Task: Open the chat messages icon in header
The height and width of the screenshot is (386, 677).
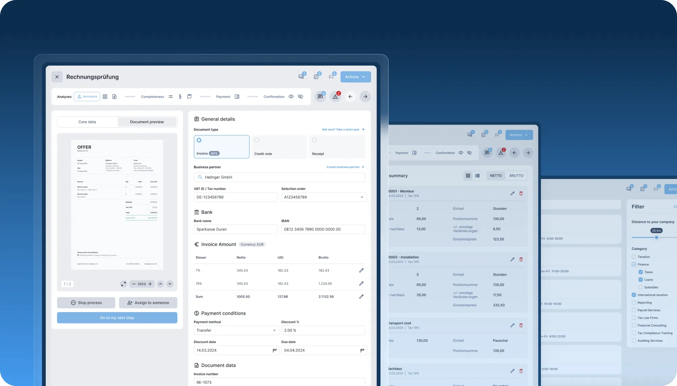Action: 301,77
